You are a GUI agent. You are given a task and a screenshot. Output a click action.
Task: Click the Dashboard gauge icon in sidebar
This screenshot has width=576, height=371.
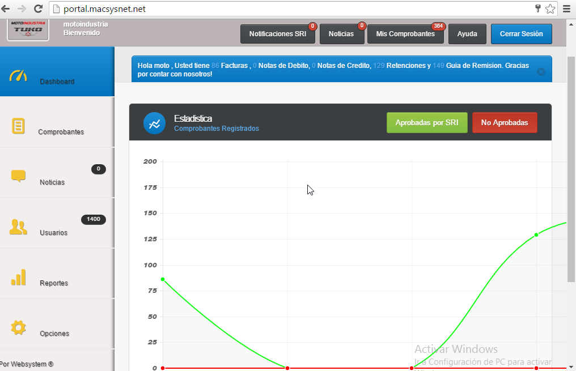18,76
